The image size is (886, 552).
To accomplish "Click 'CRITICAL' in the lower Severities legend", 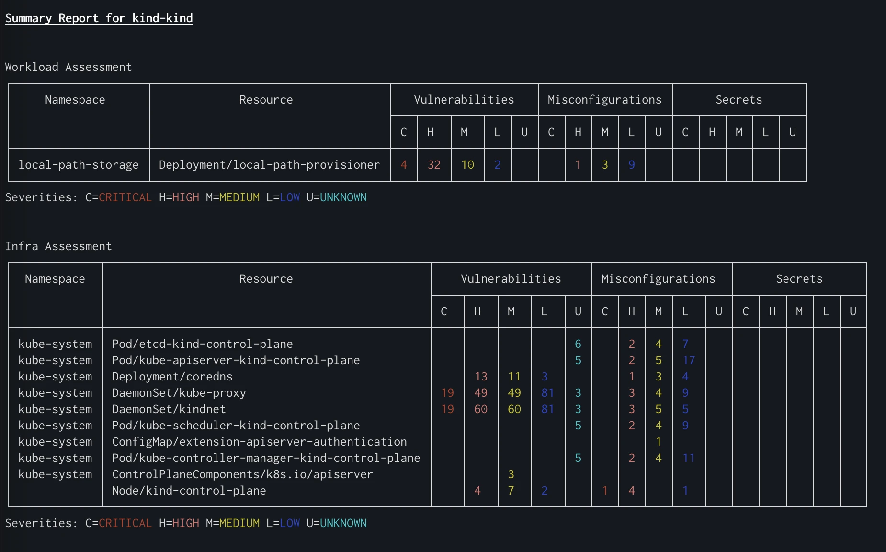I will 125,523.
